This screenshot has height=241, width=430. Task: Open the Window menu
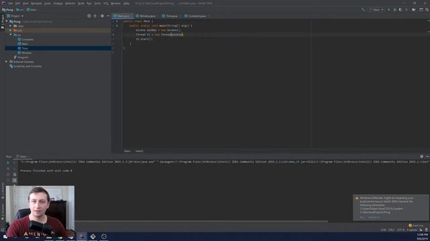(x=116, y=3)
